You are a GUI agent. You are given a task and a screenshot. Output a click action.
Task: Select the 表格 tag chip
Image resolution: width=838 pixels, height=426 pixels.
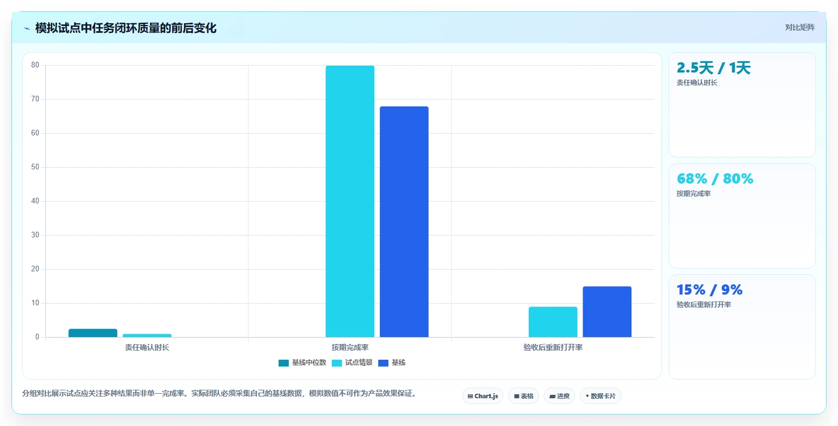point(523,396)
